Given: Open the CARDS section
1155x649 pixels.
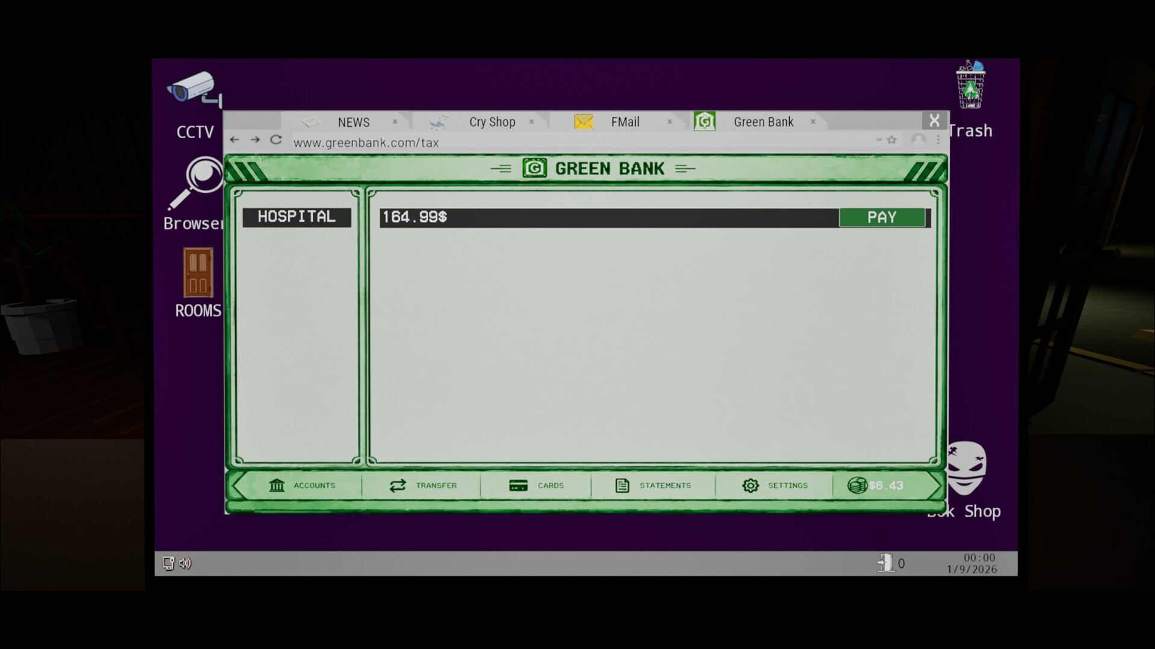Looking at the screenshot, I should coord(537,485).
